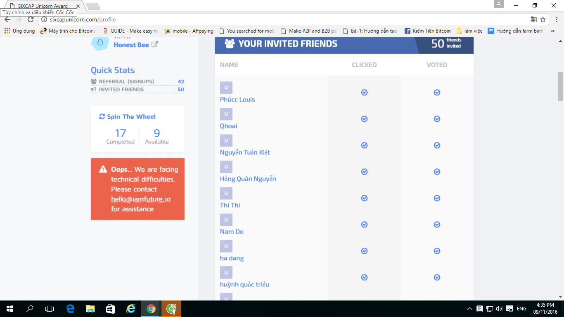Viewport: 564px width, 317px height.
Task: Click the Voted checkmark for ha dang
Action: [437, 251]
